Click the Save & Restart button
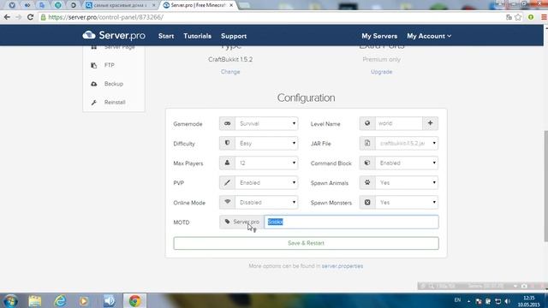 (306, 243)
